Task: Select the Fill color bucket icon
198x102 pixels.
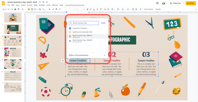Action: [x=49, y=9]
